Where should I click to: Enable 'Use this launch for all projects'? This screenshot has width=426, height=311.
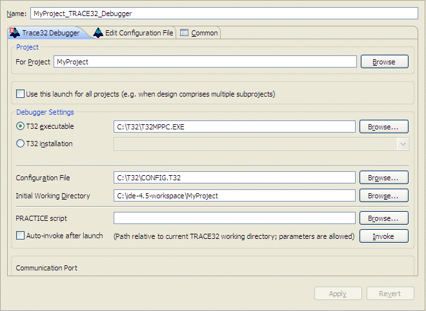(x=21, y=94)
